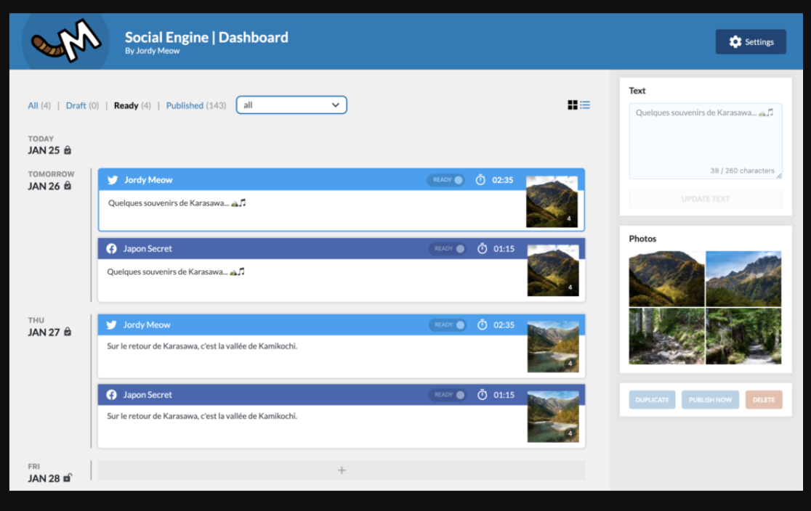Open the 'all' filter dropdown
The image size is (811, 511).
[291, 105]
